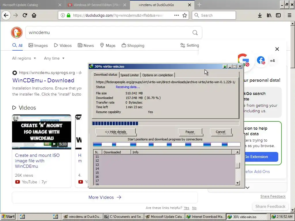This screenshot has height=221, width=295.
Task: Click the More Videos link
Action: [x=105, y=197]
